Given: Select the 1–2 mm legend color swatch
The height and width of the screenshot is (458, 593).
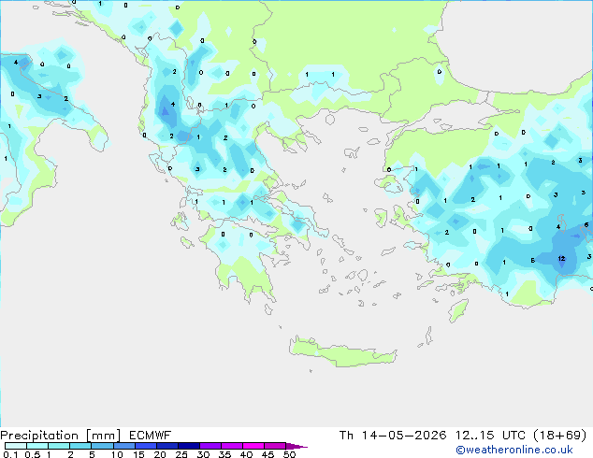Looking at the screenshot, I should pyautogui.click(x=59, y=446).
